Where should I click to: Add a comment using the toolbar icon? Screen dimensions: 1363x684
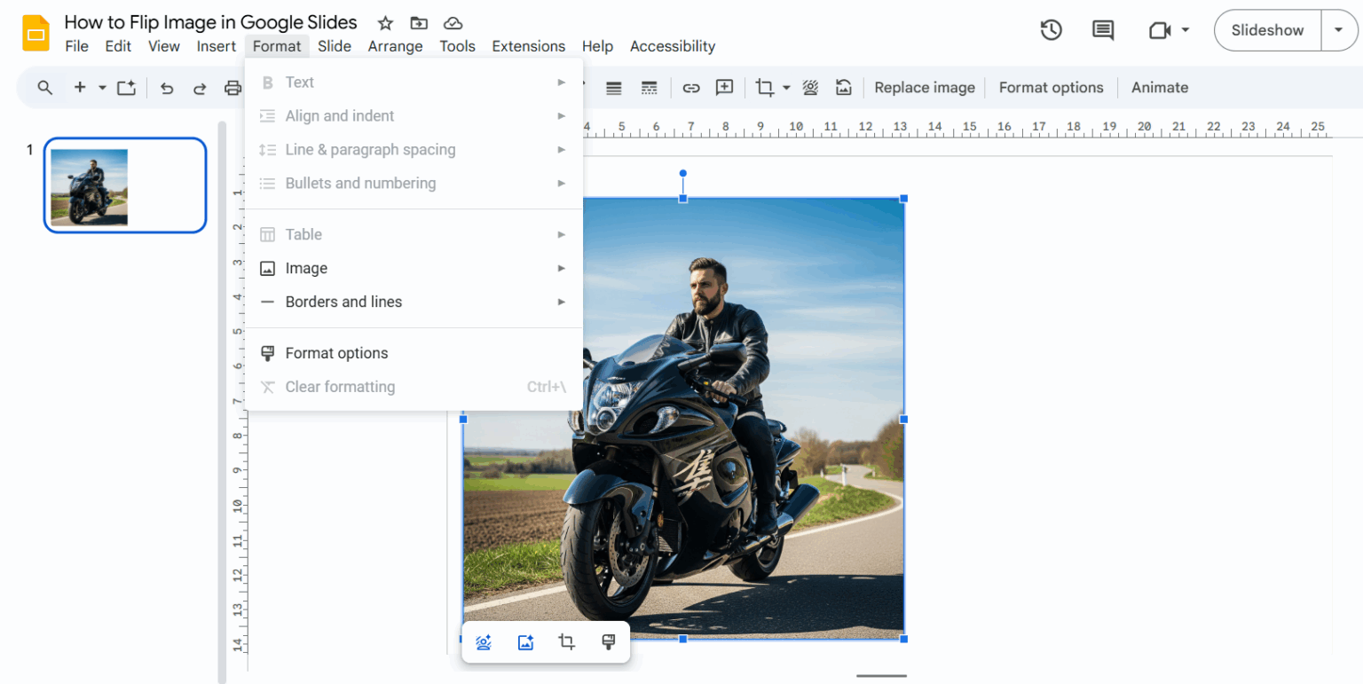pos(724,87)
